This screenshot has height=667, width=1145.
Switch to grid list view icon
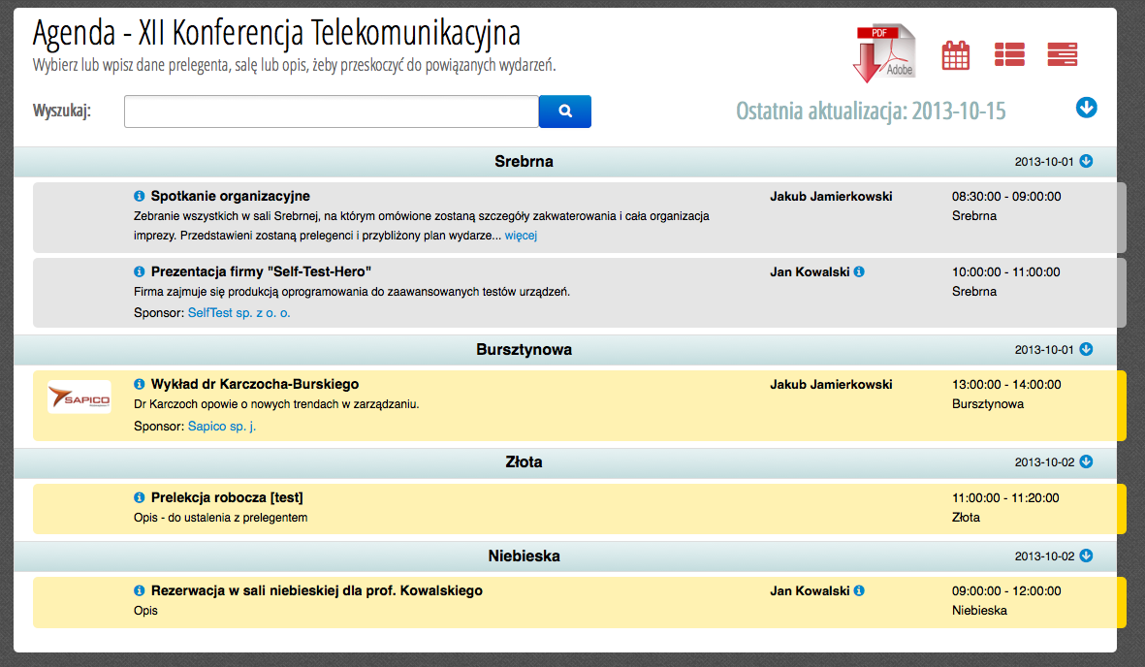(1009, 55)
